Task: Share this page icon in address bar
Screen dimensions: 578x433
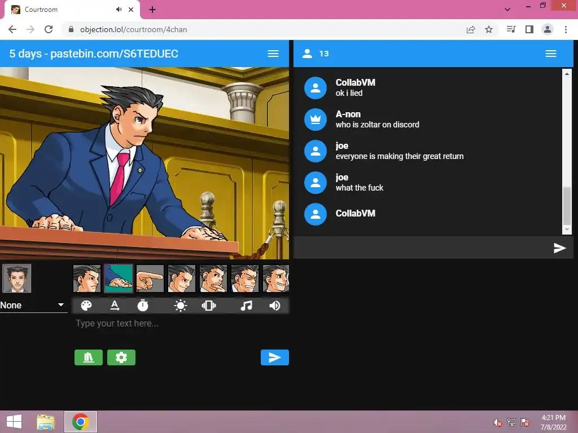Action: click(470, 29)
